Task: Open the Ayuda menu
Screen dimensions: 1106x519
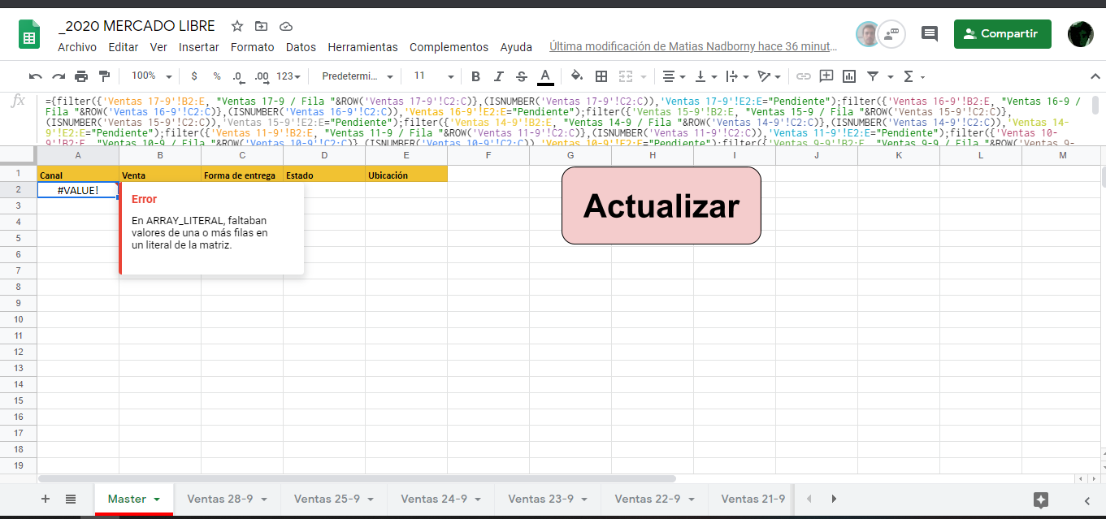Action: click(x=516, y=47)
